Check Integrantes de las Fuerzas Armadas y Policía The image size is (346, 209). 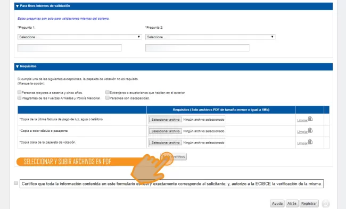coord(19,98)
